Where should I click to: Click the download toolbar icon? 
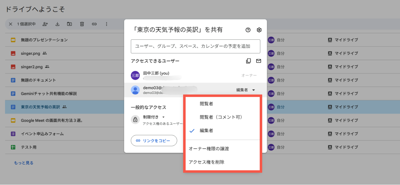pyautogui.click(x=57, y=24)
